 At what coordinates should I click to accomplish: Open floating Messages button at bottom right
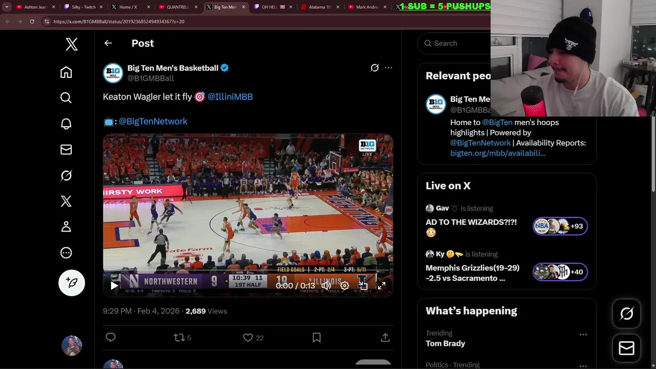(x=627, y=348)
